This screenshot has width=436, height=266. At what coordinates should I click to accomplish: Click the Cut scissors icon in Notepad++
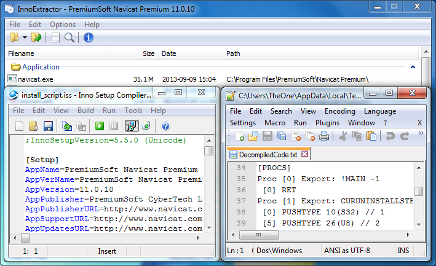tap(343, 136)
